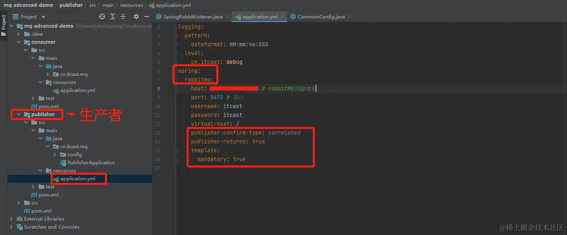Viewport: 567px width, 235px height.
Task: Switch to the SpringRabbitListener.java tab
Action: [193, 17]
